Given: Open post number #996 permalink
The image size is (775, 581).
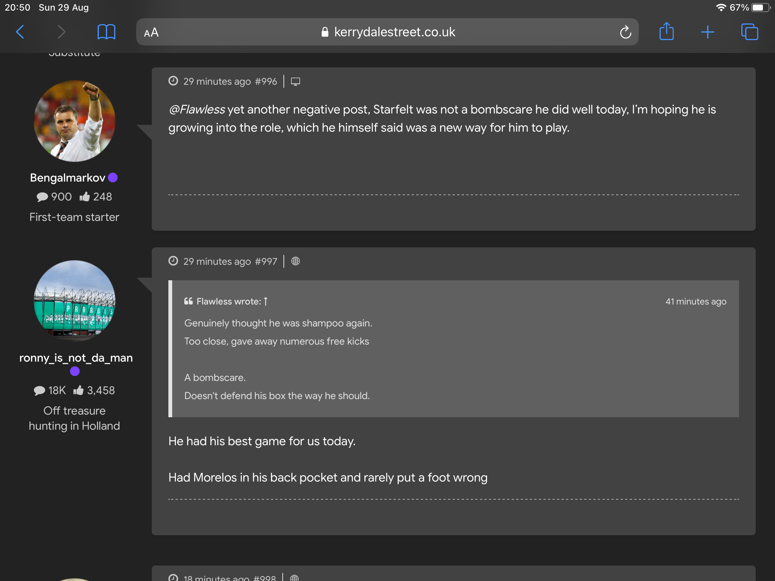Looking at the screenshot, I should click(x=266, y=81).
